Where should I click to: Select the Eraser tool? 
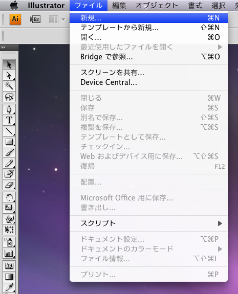point(9,185)
